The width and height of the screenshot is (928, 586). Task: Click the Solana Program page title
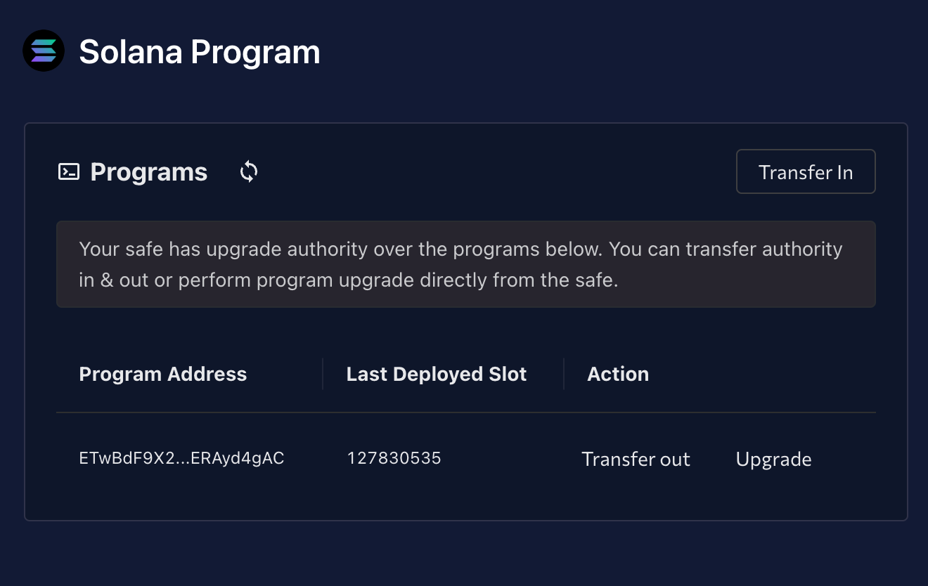200,52
